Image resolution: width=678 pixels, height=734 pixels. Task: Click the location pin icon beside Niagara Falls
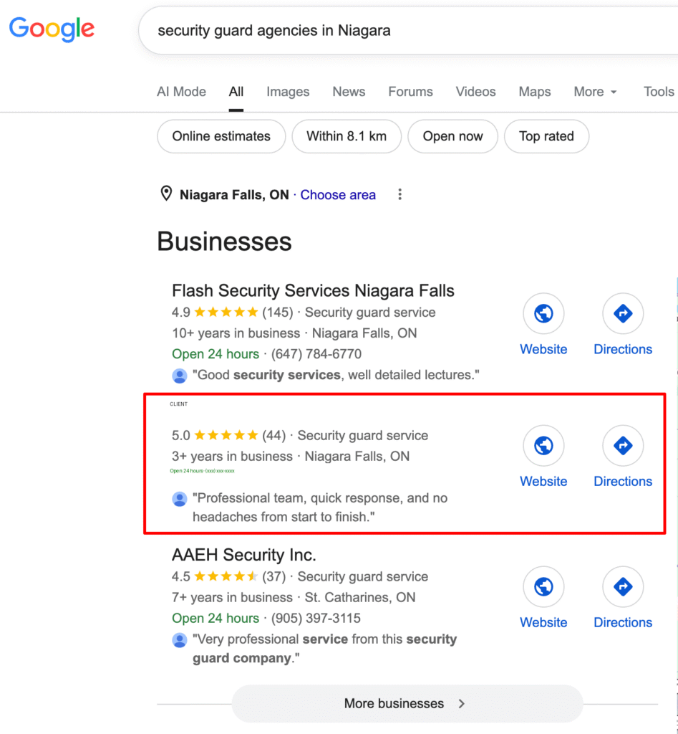166,194
